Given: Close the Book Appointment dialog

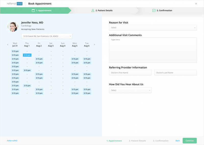Looking at the screenshot, I should (196, 4).
